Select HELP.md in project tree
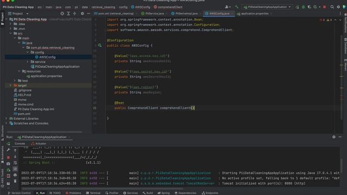This screenshot has height=195, width=347. (22, 95)
